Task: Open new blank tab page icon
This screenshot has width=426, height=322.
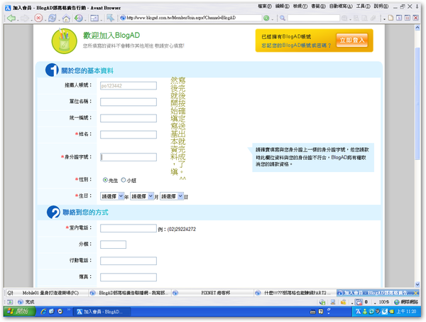Action: point(390,18)
